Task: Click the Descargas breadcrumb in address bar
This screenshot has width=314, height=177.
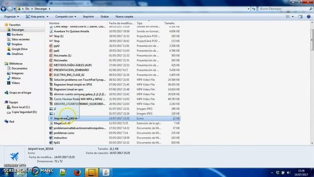Action: (x=41, y=9)
